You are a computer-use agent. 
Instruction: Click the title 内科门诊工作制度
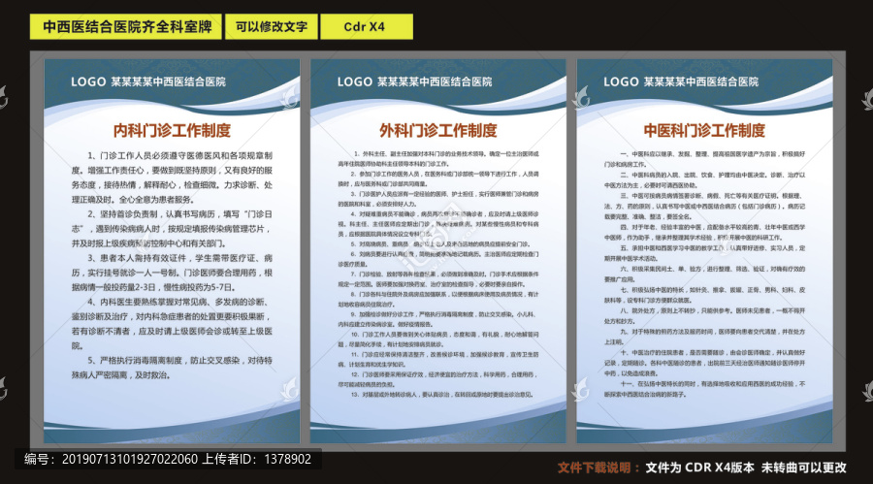172,131
